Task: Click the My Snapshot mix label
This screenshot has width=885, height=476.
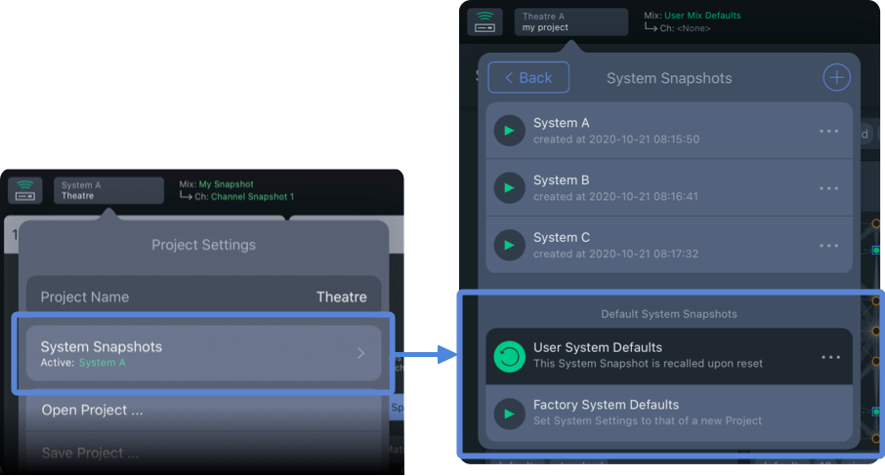Action: point(226,184)
